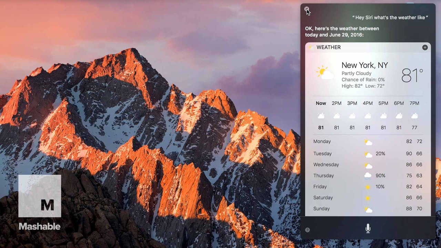Click Wednesday's partly cloudy icon

(368, 165)
